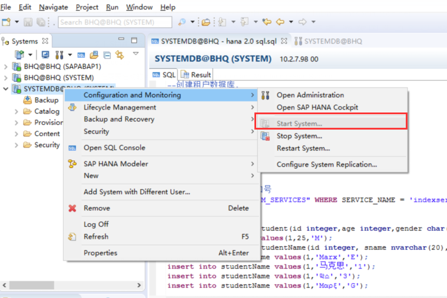Click horizontal scrollbar thumb in Systems panel

coord(32,285)
